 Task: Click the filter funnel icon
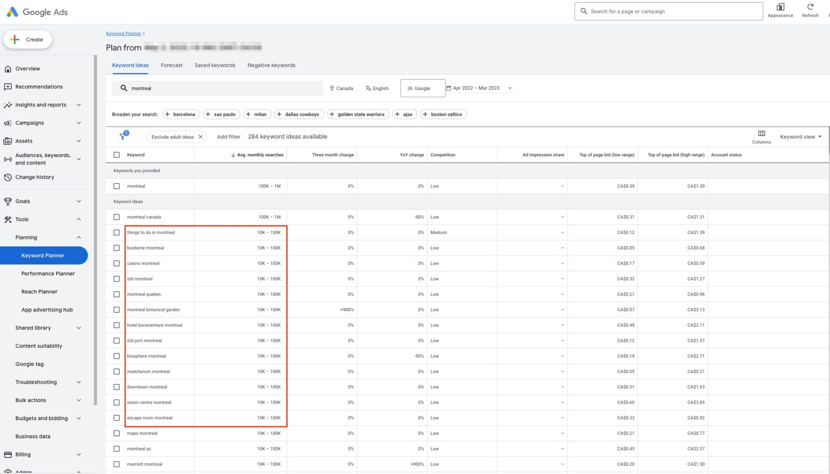coord(123,136)
